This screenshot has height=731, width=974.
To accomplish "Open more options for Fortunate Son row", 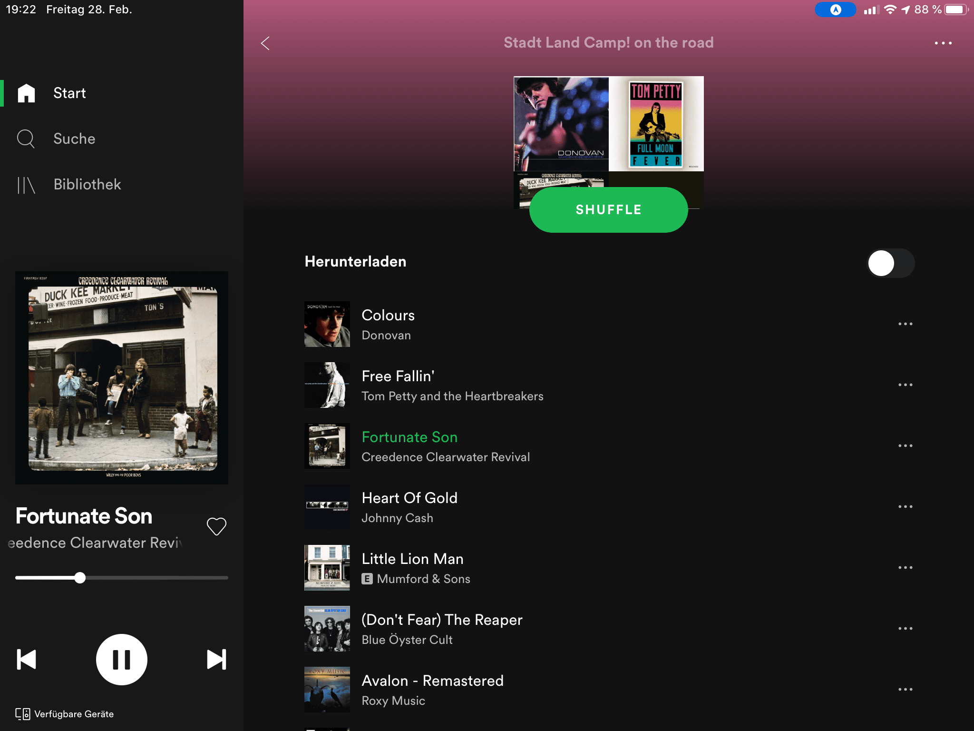I will pos(905,445).
